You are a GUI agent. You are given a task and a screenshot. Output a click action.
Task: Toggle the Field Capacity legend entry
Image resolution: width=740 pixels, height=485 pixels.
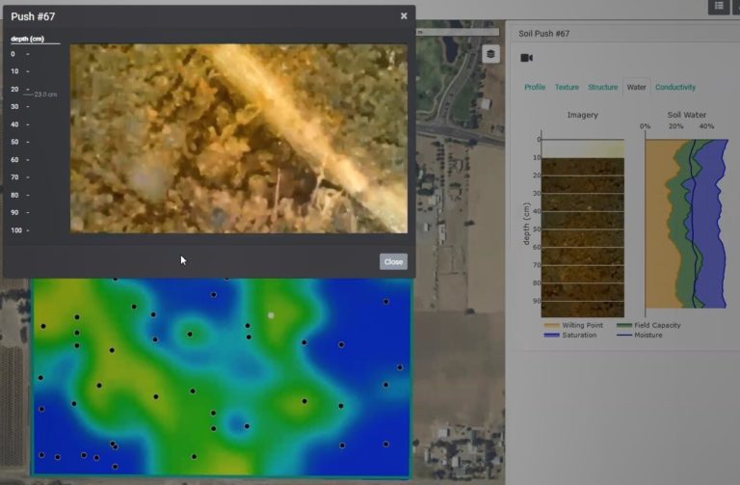(652, 325)
